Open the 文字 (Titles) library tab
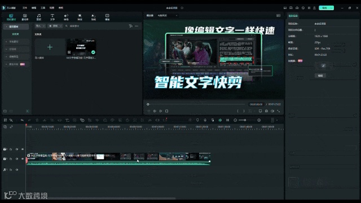361x203 pixels. click(x=52, y=17)
